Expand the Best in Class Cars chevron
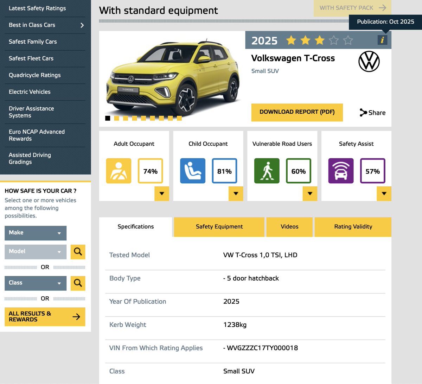Viewport: 422px width, 384px height. [82, 25]
